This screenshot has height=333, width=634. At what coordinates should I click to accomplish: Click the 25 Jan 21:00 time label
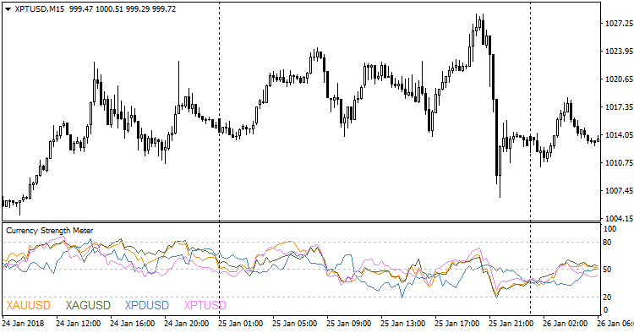[512, 324]
